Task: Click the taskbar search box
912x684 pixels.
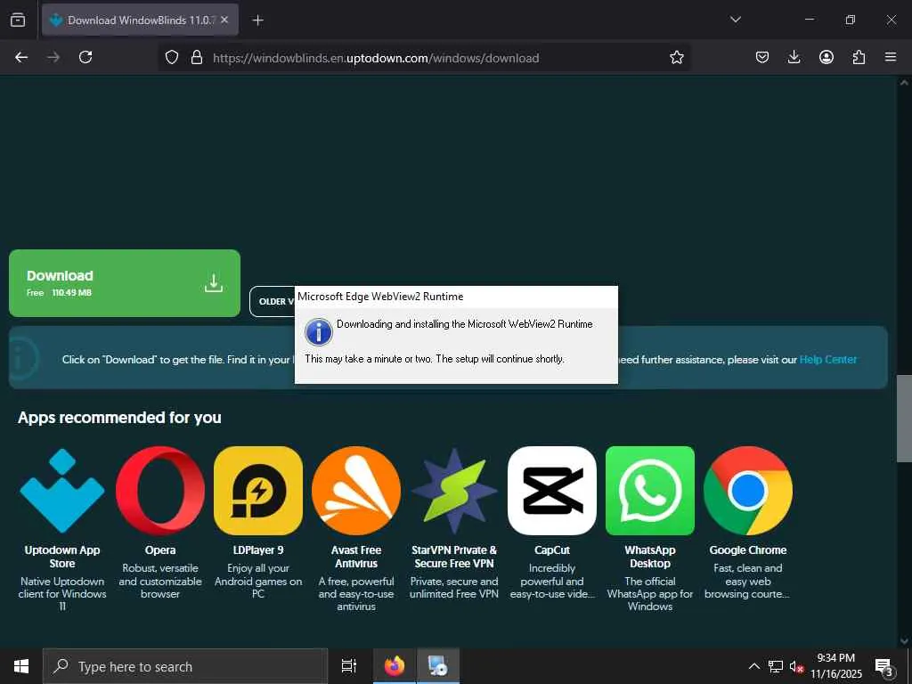Action: pos(185,666)
